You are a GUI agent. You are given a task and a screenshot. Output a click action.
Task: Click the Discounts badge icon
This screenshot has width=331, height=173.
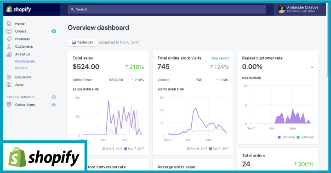point(9,77)
